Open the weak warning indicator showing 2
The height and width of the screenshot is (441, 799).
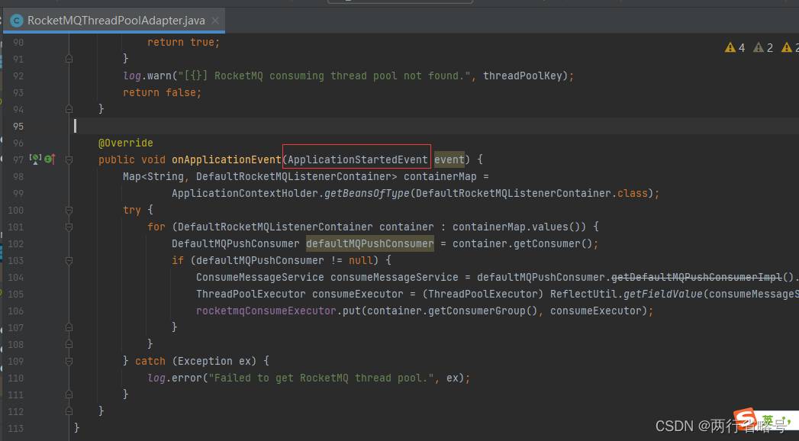click(x=763, y=48)
